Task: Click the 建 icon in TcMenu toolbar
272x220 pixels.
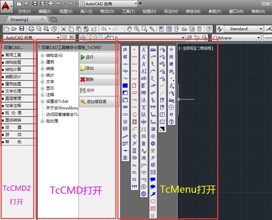Action: [x=171, y=64]
